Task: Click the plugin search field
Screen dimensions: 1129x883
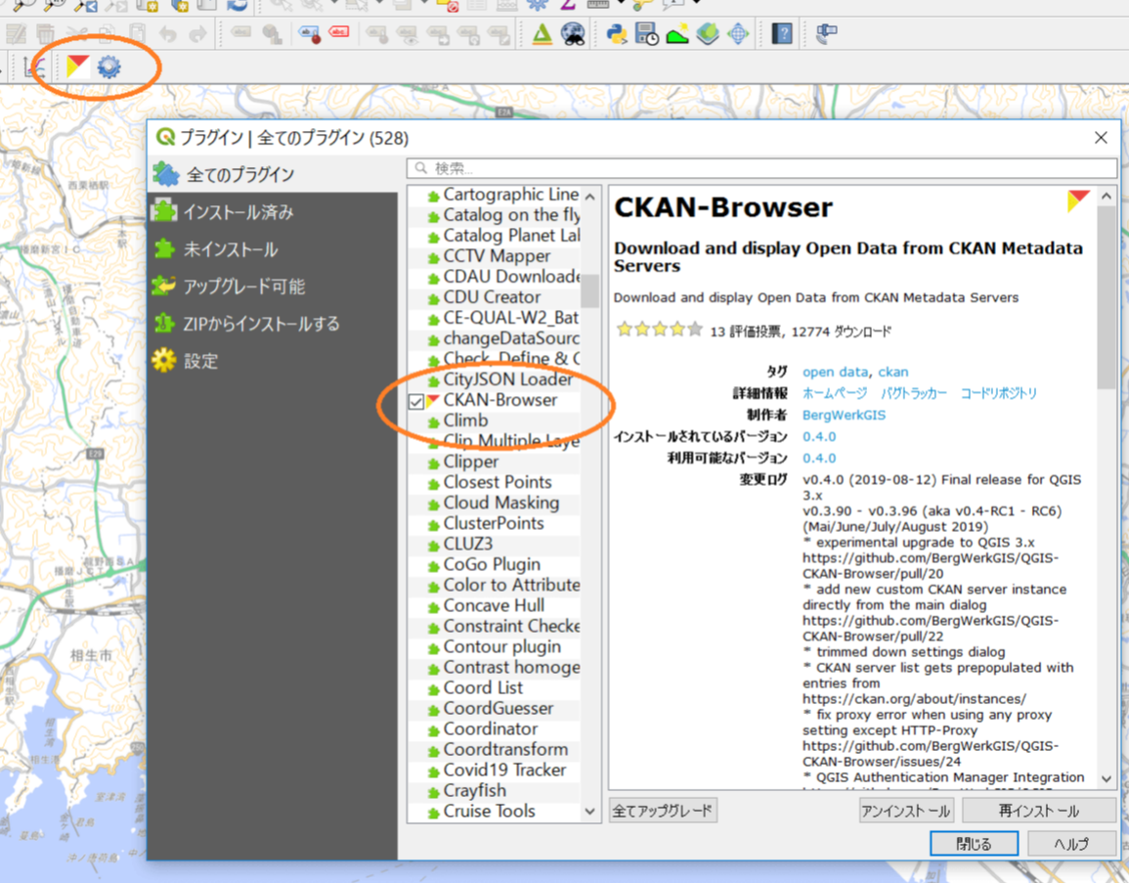Action: (x=761, y=168)
